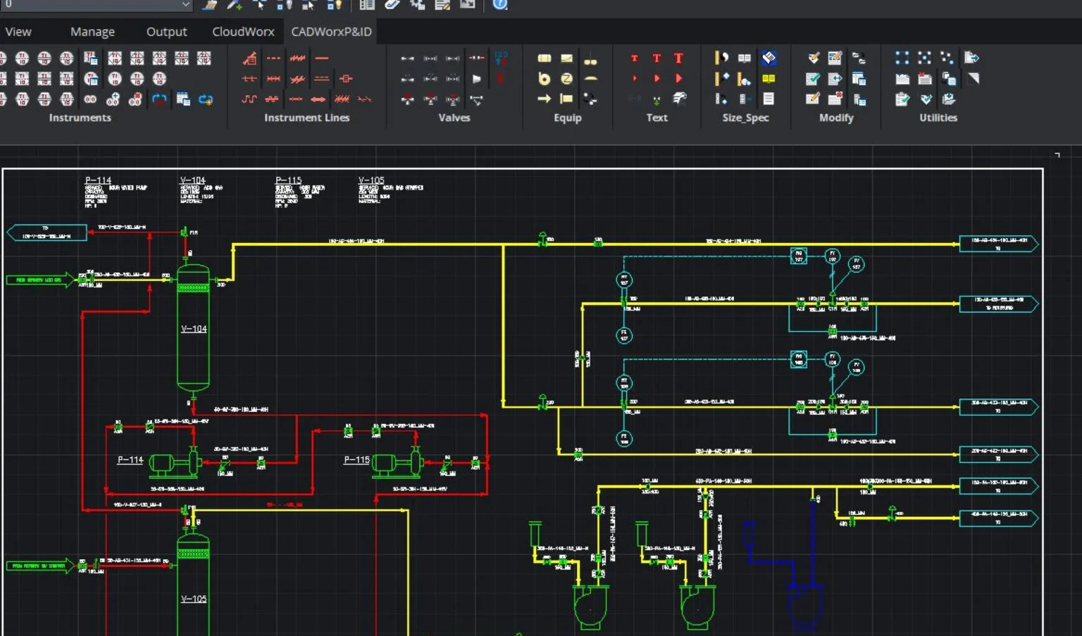Click the red box symbol in Instrument Lines
The image size is (1082, 636).
click(345, 79)
